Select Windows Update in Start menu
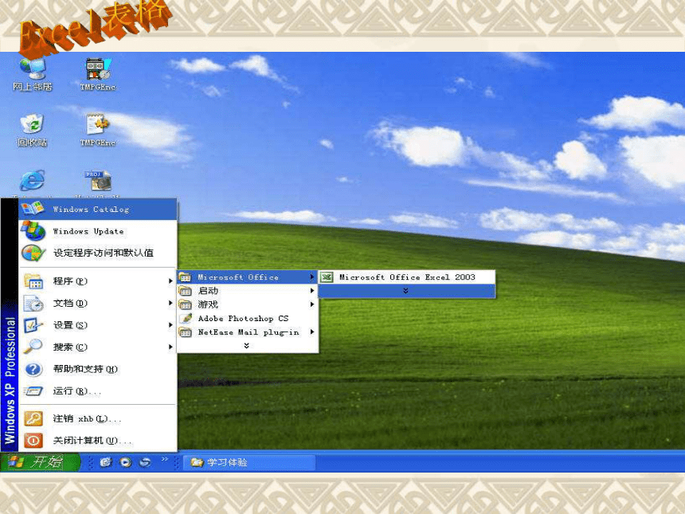The width and height of the screenshot is (685, 514). click(98, 231)
